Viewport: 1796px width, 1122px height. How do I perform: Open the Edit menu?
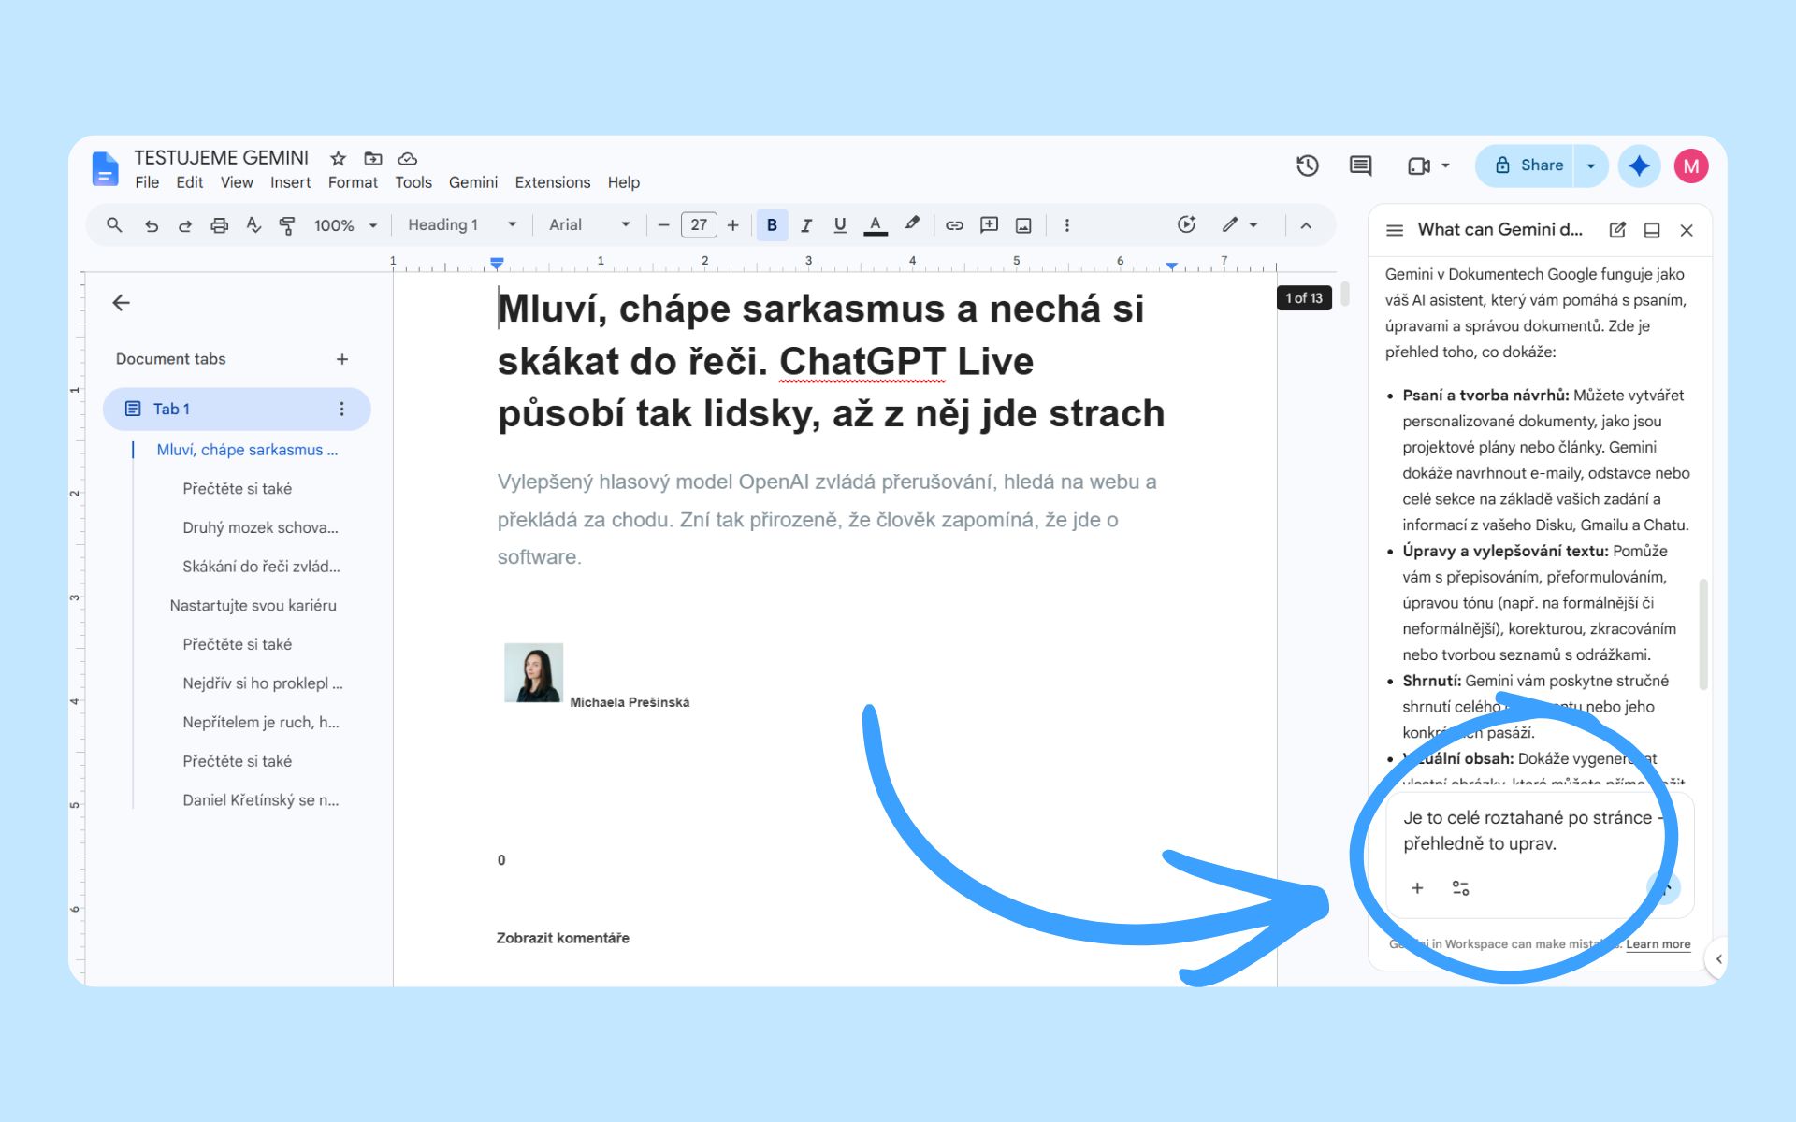point(189,182)
